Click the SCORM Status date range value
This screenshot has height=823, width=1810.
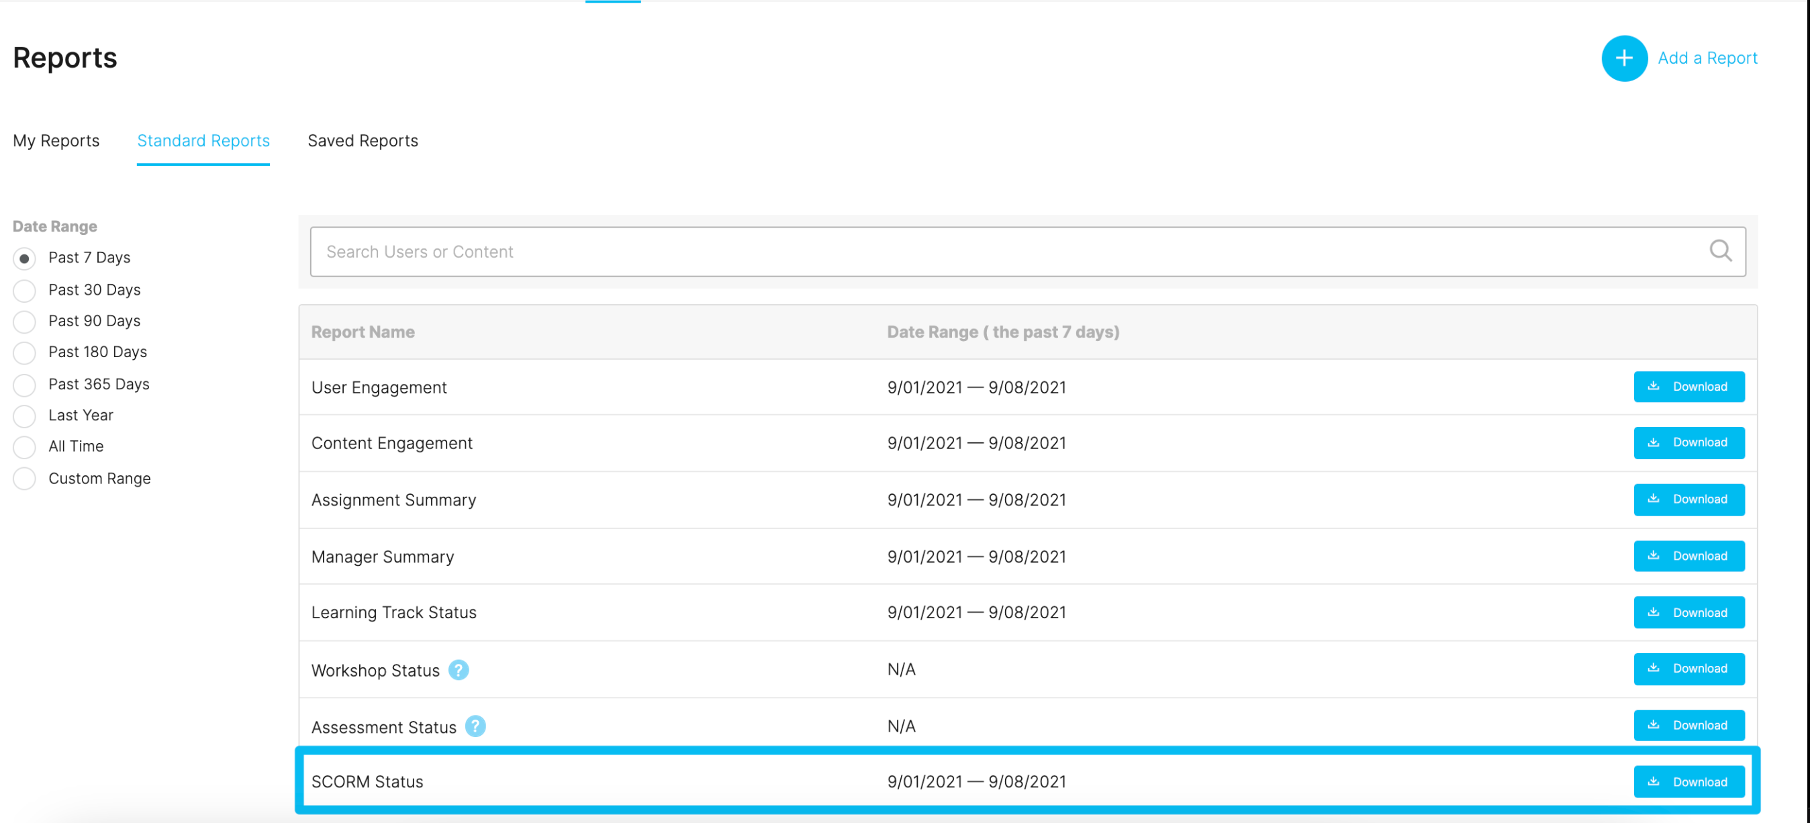977,781
